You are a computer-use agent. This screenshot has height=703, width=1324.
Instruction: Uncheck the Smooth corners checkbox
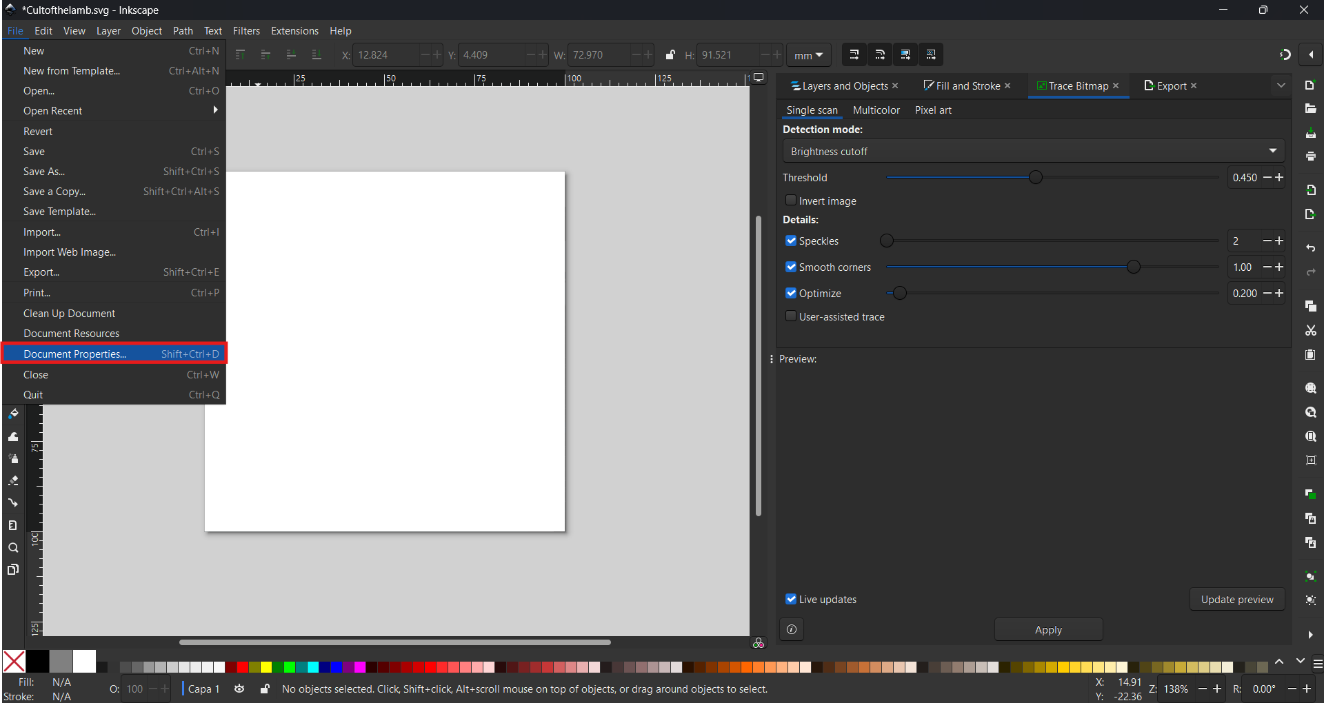pyautogui.click(x=791, y=267)
